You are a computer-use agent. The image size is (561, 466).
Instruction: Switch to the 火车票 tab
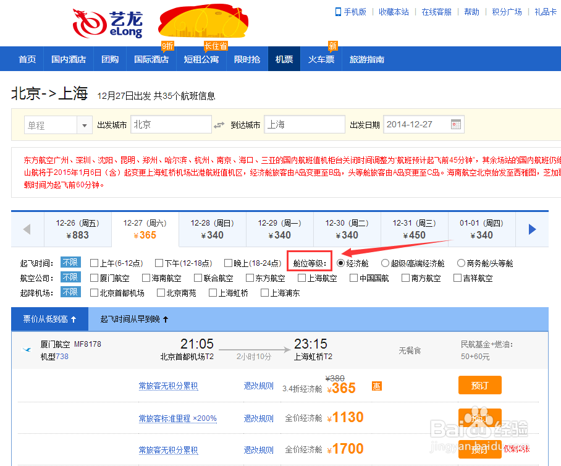pos(321,59)
